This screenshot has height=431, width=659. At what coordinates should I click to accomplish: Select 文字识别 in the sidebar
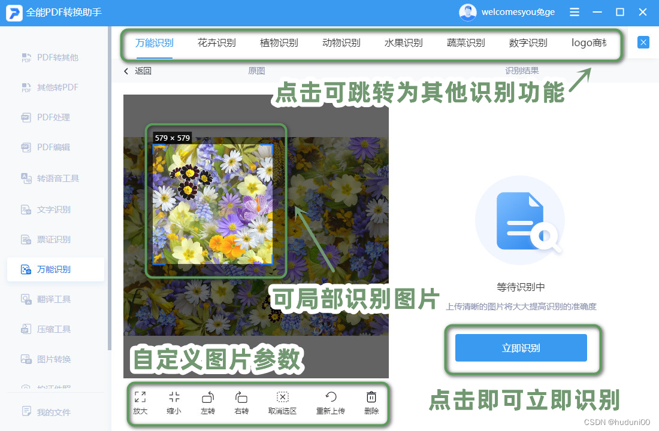pyautogui.click(x=54, y=210)
